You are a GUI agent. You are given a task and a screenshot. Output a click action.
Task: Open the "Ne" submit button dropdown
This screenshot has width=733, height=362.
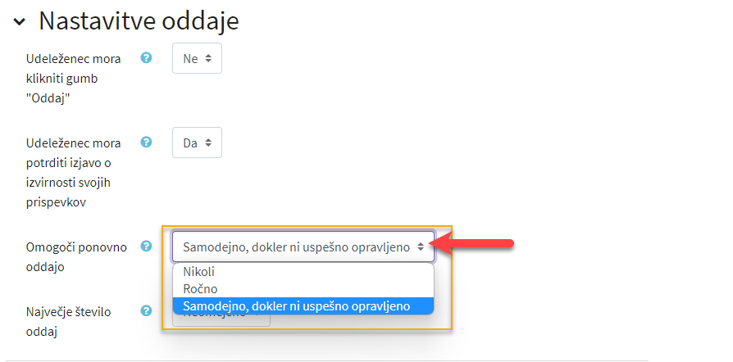tap(197, 58)
